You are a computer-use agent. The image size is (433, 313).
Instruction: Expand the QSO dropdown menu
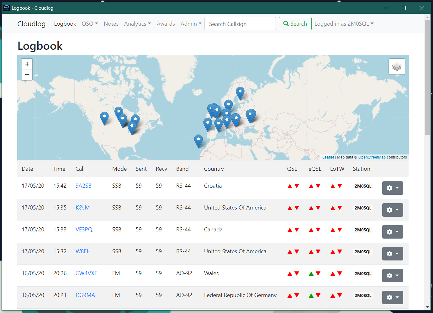pos(90,24)
